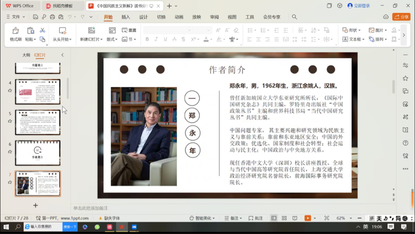Open the Transitions (切换) ribbon tab
This screenshot has height=234, width=415.
[x=161, y=17]
